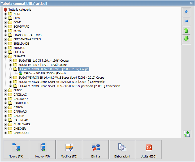
Task: Select the CARBODIES entry
Action: [21, 103]
